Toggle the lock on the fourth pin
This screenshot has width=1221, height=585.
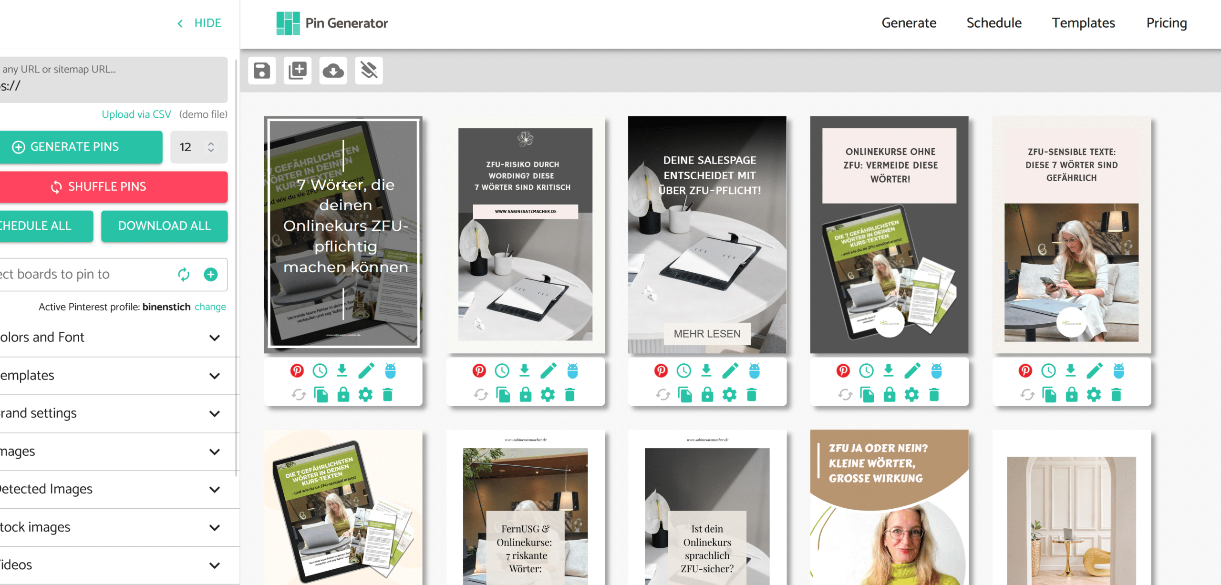click(x=889, y=395)
